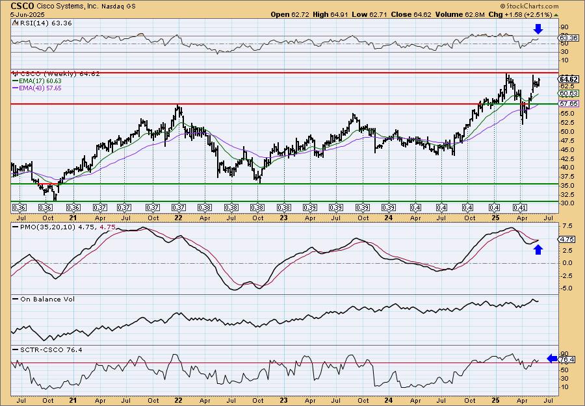Click the CSCO (Weekly) 64.62 legend entry
585x406 pixels.
[x=60, y=74]
